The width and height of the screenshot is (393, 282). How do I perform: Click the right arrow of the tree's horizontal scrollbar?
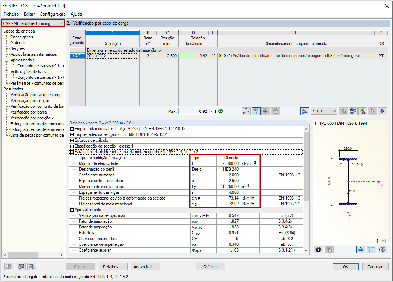pyautogui.click(x=61, y=255)
